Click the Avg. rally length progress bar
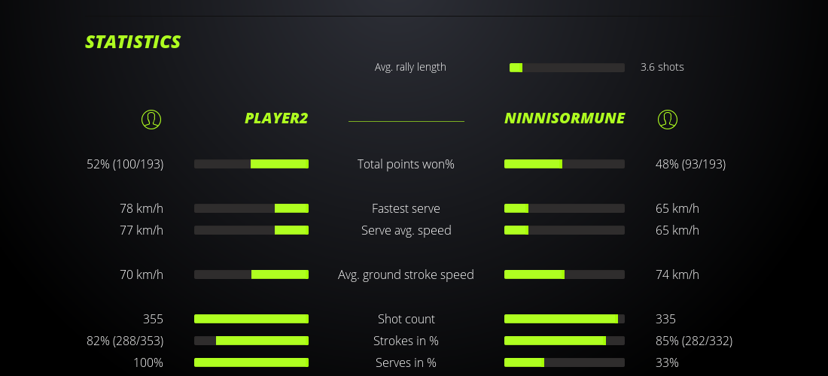 point(567,68)
